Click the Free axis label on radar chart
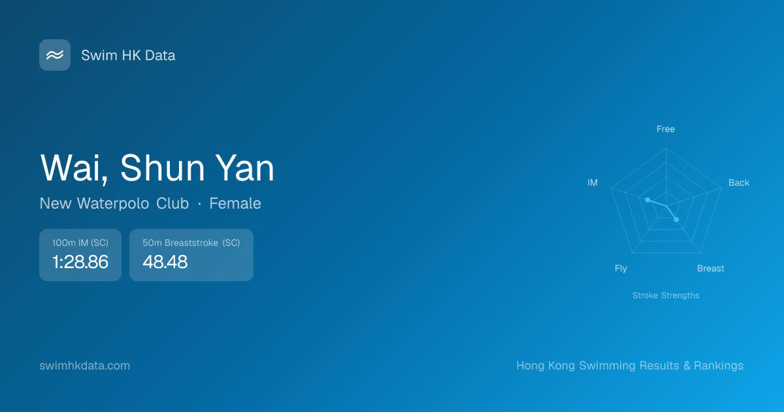 pyautogui.click(x=666, y=129)
